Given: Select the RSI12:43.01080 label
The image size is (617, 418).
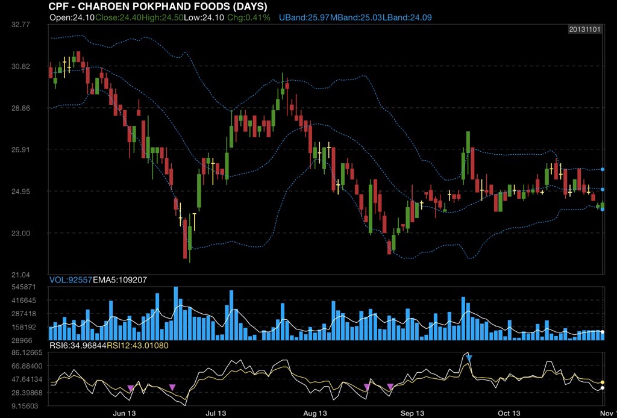Looking at the screenshot, I should pos(138,346).
